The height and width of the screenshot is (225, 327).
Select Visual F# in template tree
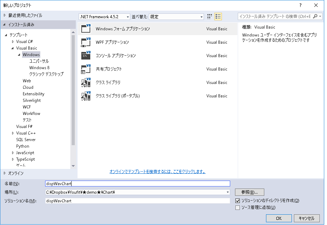coord(24,127)
